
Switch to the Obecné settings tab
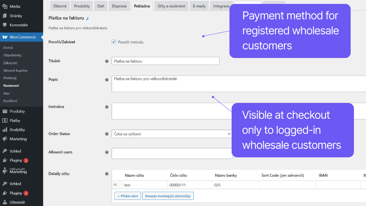pos(60,6)
